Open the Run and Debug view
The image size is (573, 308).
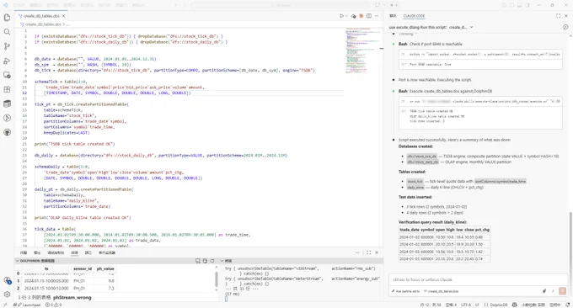tap(7, 61)
